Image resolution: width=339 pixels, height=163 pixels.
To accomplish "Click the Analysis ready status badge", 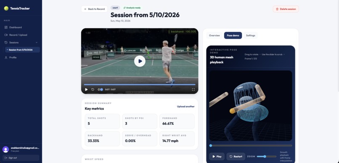I will pyautogui.click(x=132, y=8).
